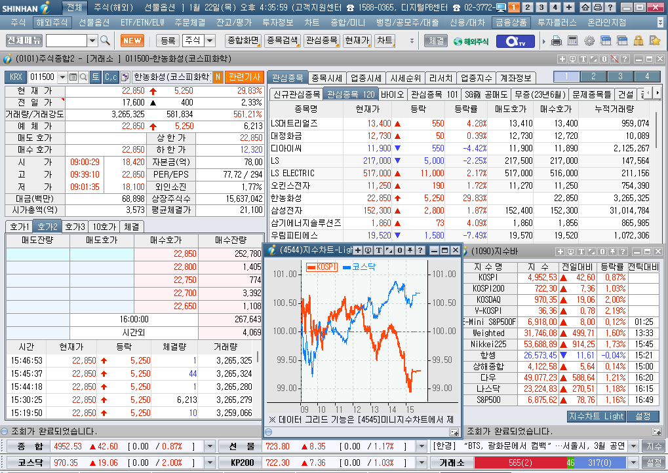Select watchlist group page 3
The image size is (668, 473).
click(620, 77)
